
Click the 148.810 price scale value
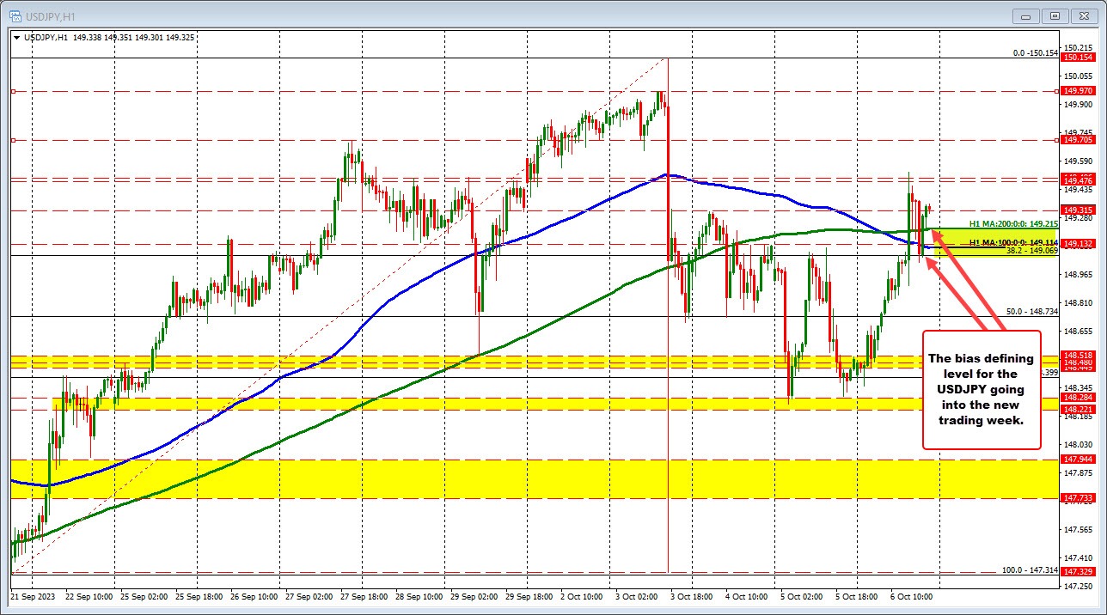1077,302
